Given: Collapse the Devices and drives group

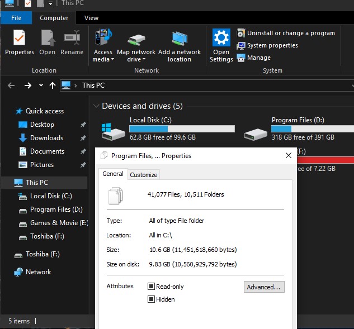Looking at the screenshot, I should 96,106.
